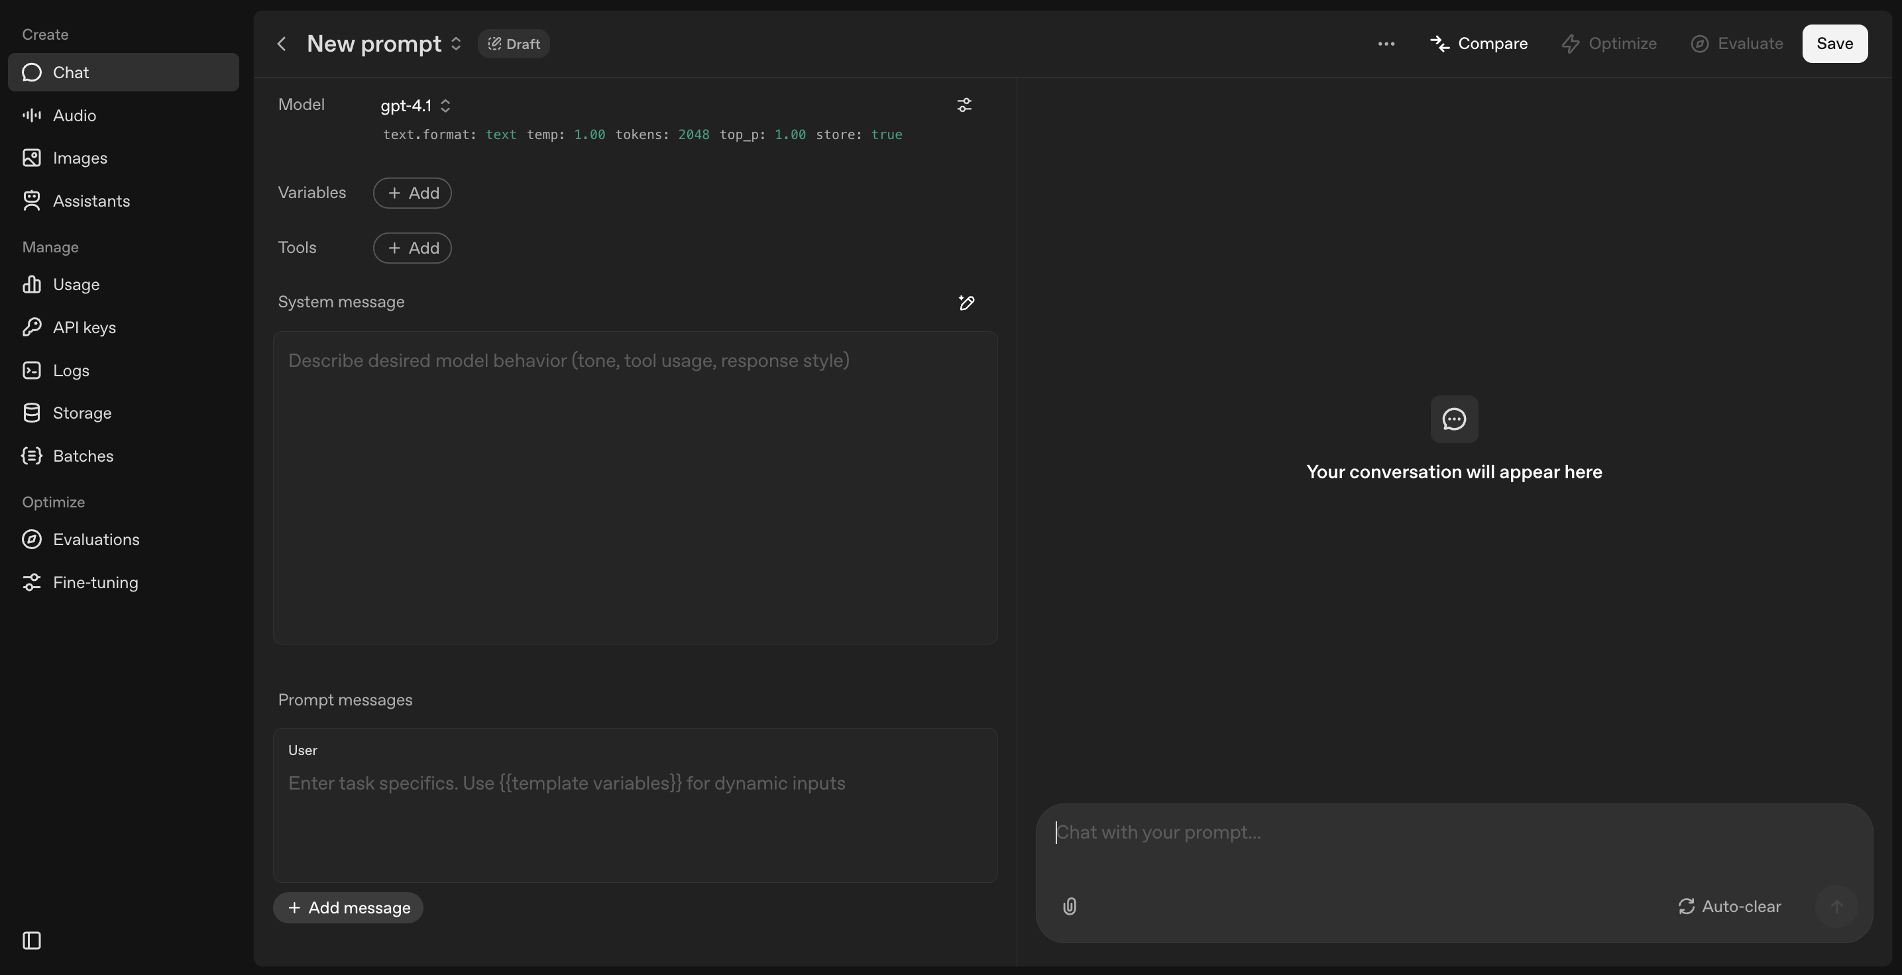
Task: Click the conversation bubble placeholder icon
Action: [x=1454, y=419]
